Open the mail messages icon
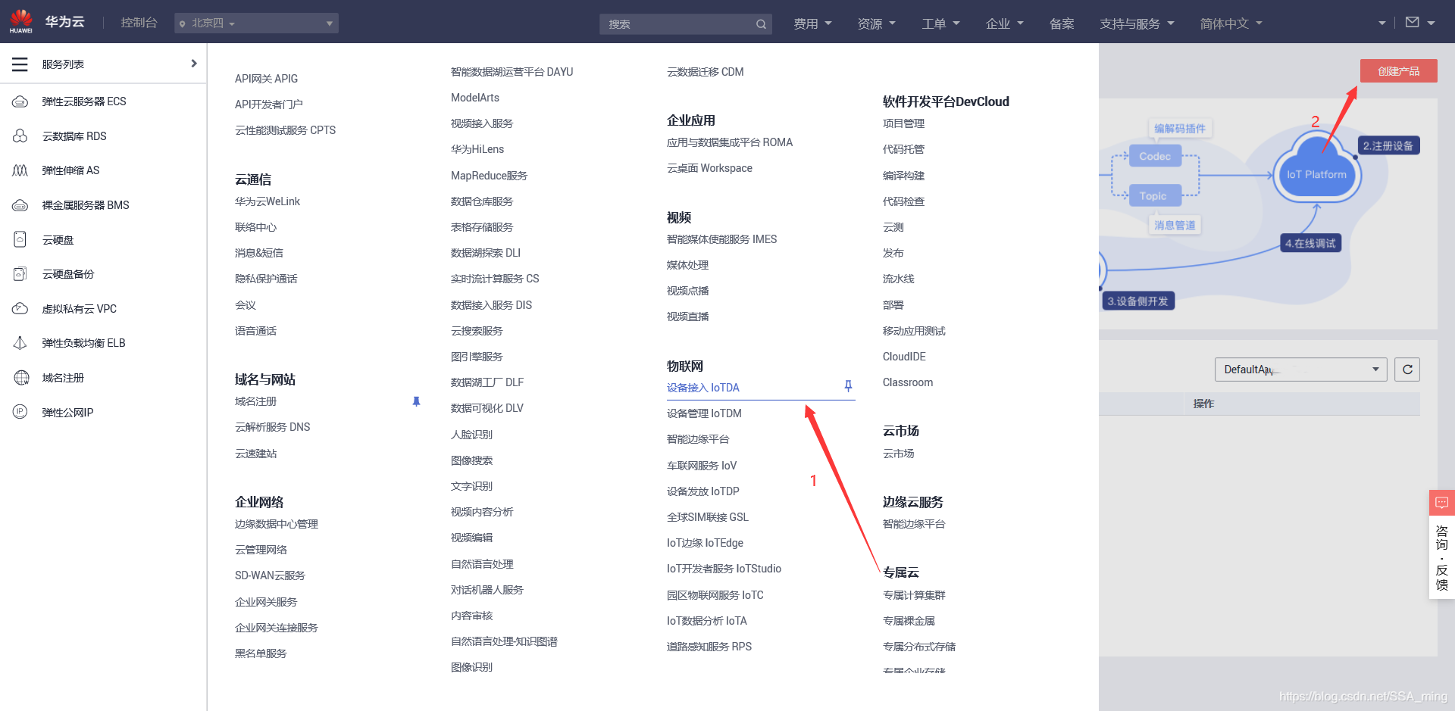1455x711 pixels. click(1413, 23)
